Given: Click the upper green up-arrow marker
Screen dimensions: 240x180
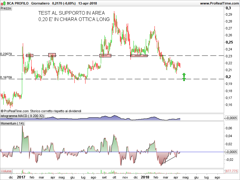Looking at the screenshot, I should coord(184,75).
